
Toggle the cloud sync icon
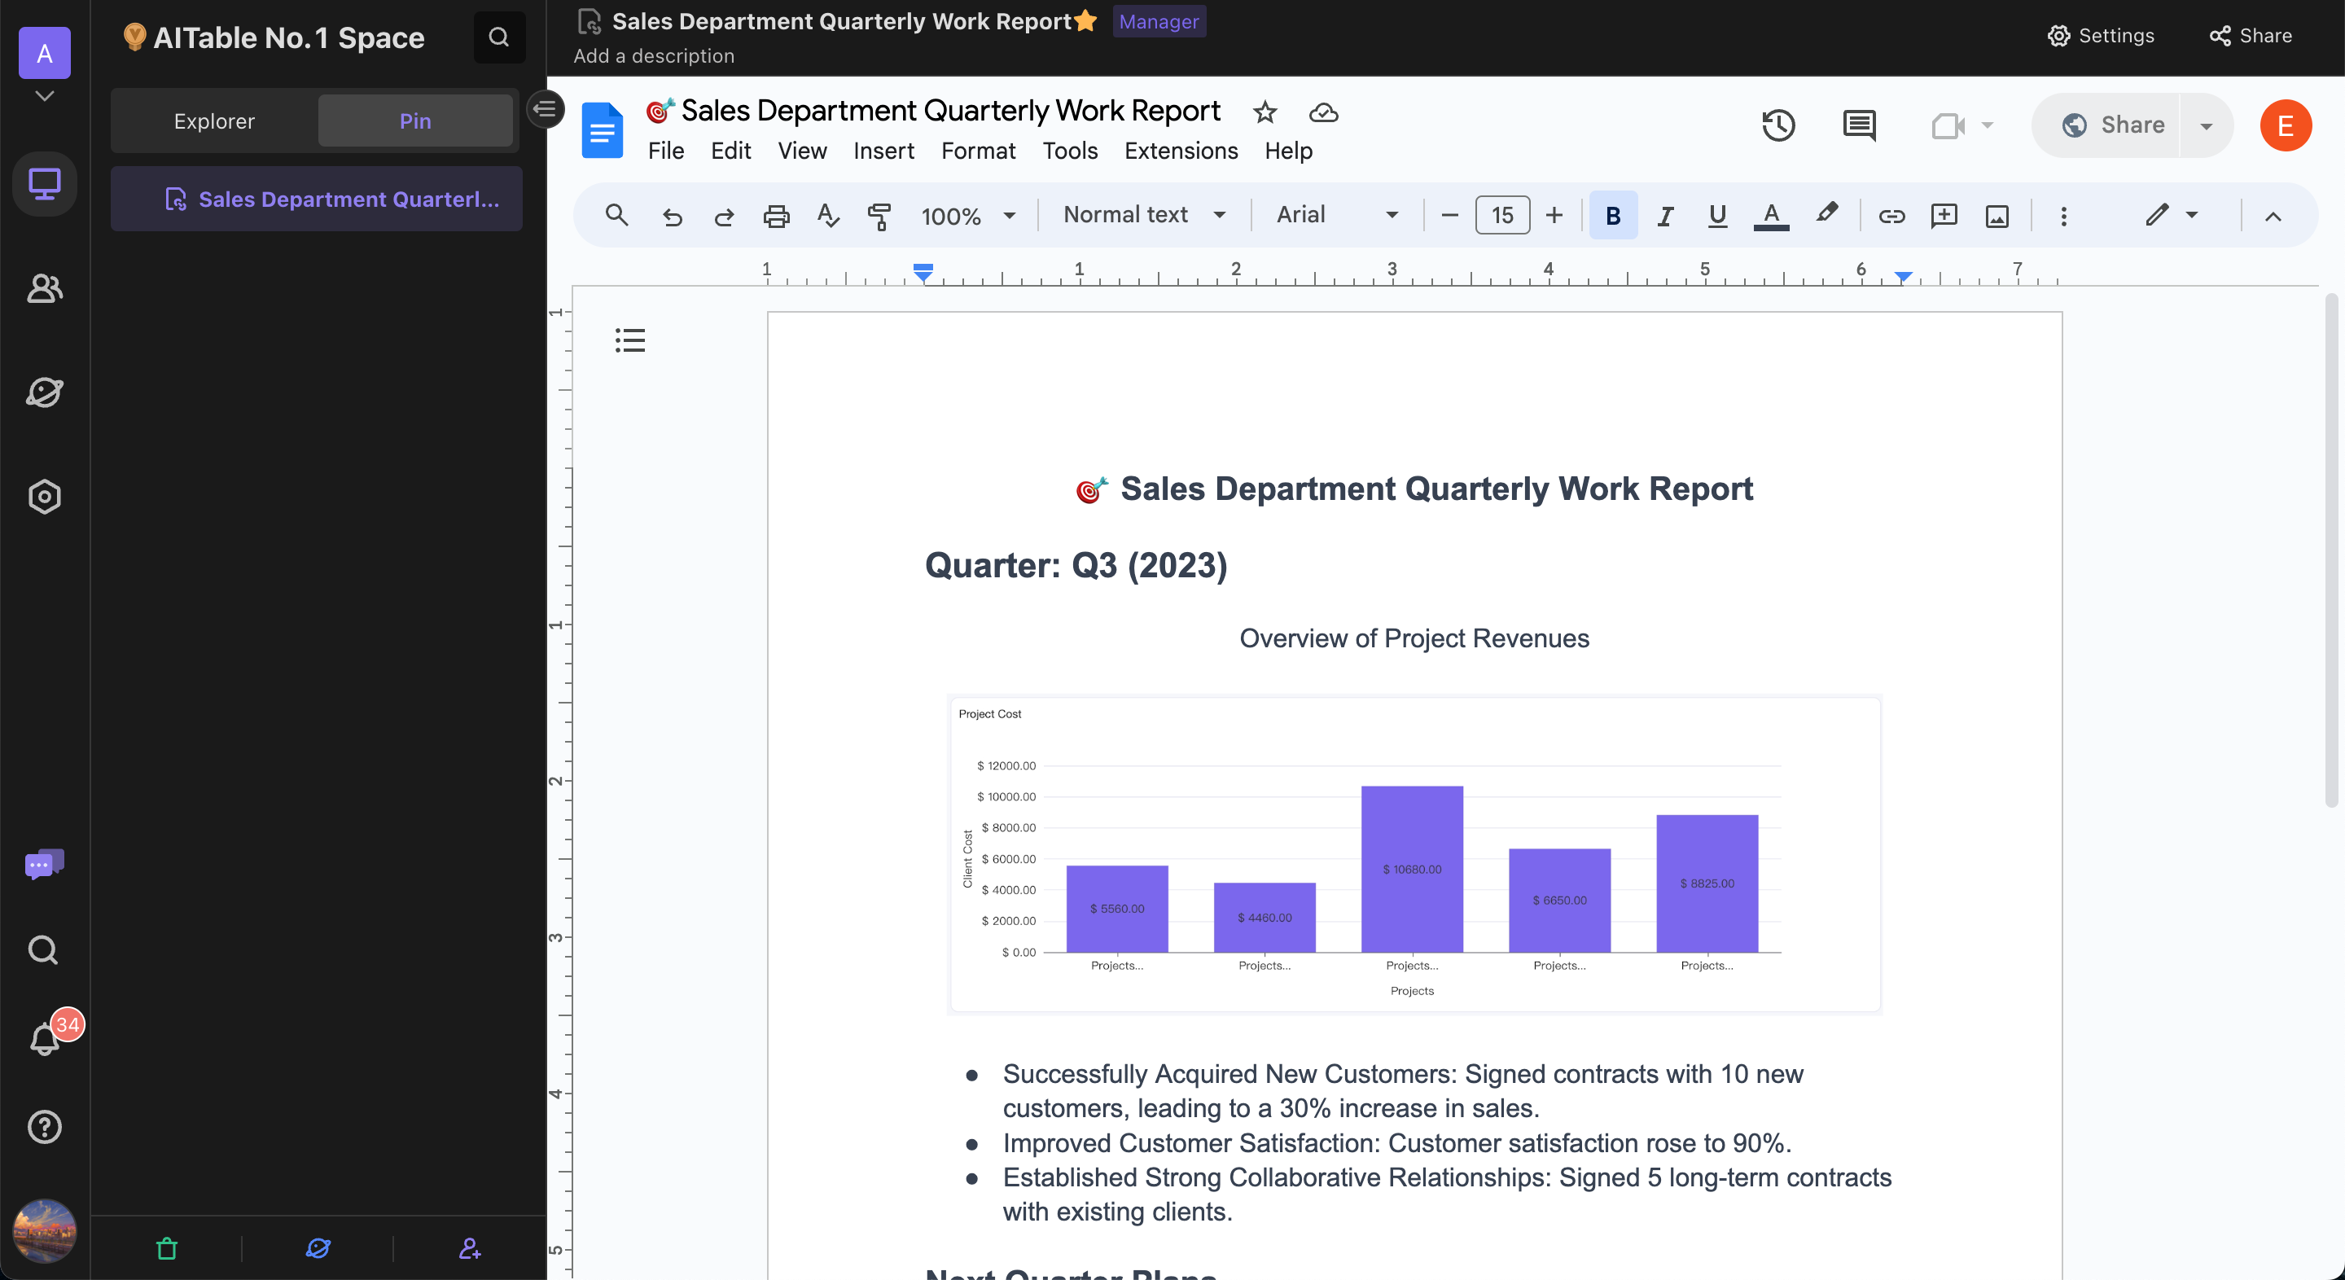click(x=1322, y=111)
